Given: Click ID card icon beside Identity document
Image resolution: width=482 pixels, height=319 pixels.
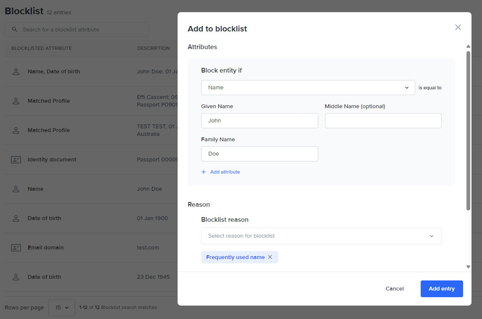Looking at the screenshot, I should [16, 160].
